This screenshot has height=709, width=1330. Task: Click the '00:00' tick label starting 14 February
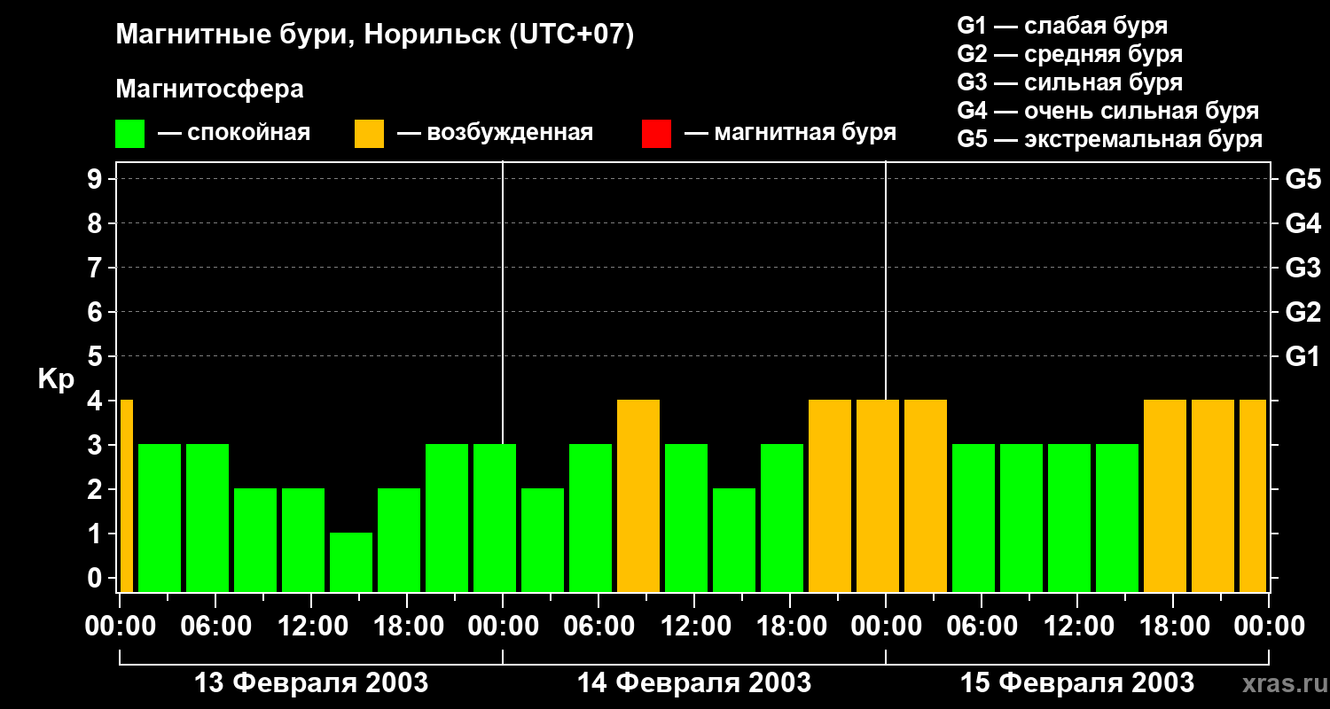coord(503,627)
